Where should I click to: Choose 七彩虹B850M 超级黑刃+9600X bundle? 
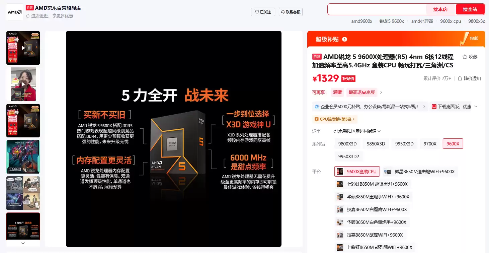coord(373,184)
